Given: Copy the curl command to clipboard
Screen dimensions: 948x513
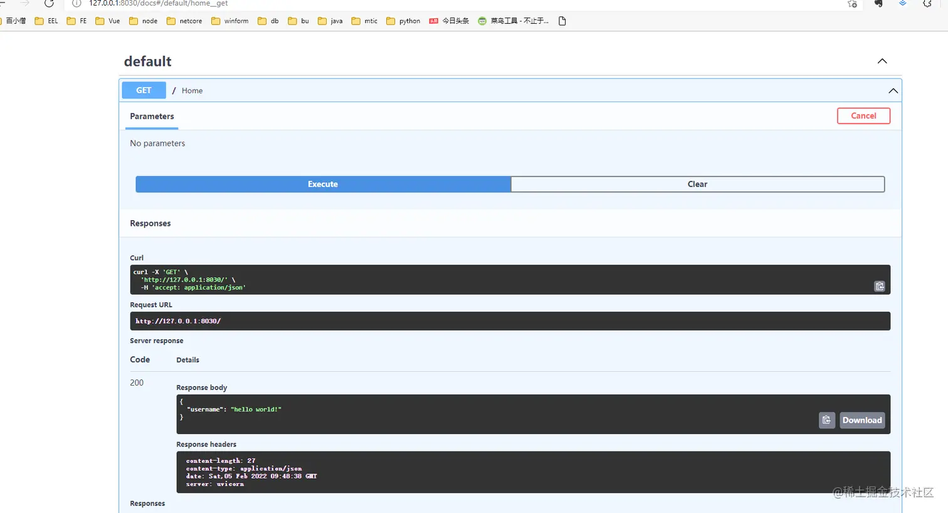Looking at the screenshot, I should 880,286.
